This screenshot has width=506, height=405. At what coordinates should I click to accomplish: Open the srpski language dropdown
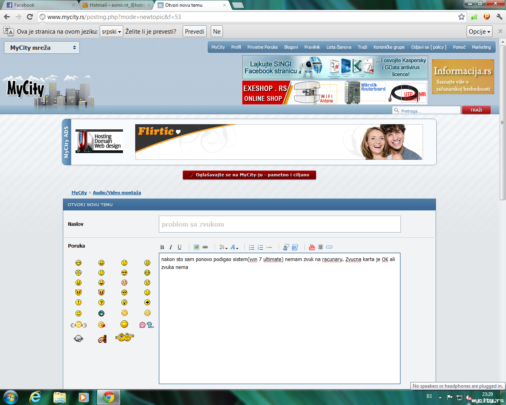pos(111,32)
